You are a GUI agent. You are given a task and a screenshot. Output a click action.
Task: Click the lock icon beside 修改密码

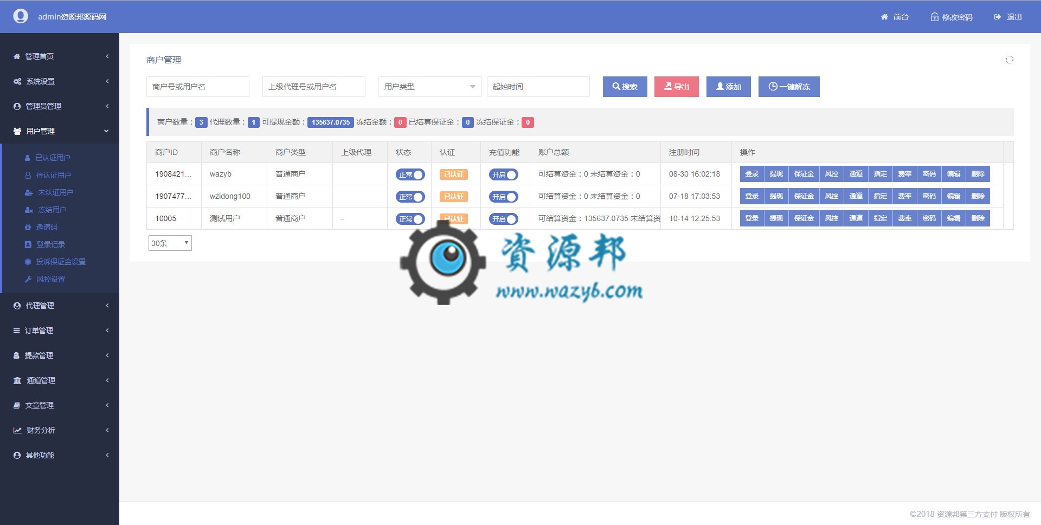click(x=935, y=17)
